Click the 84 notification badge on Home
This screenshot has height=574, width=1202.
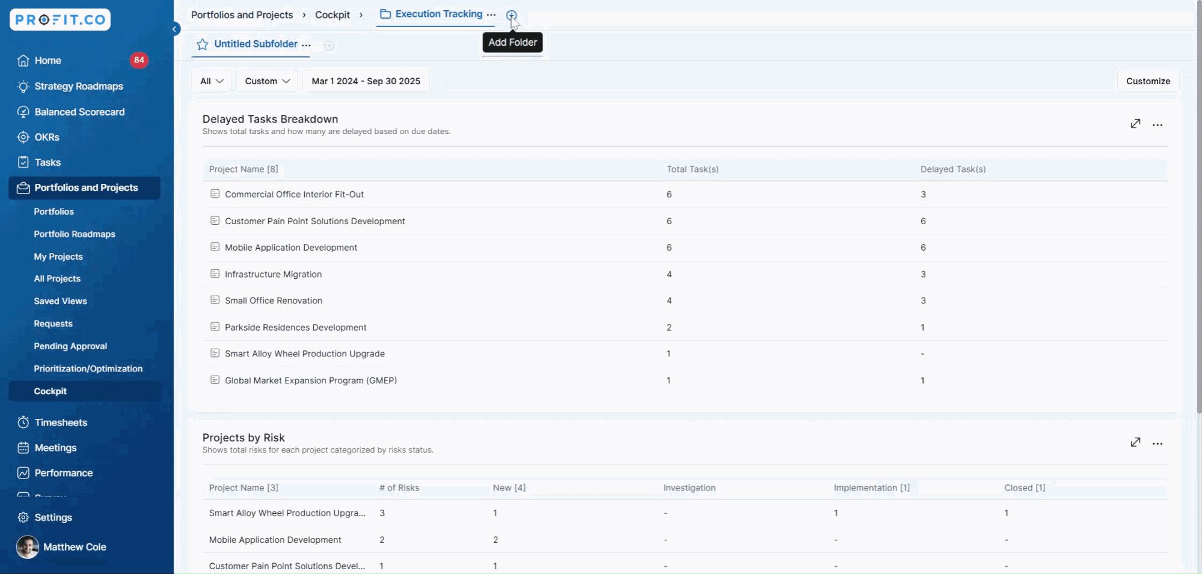(139, 60)
